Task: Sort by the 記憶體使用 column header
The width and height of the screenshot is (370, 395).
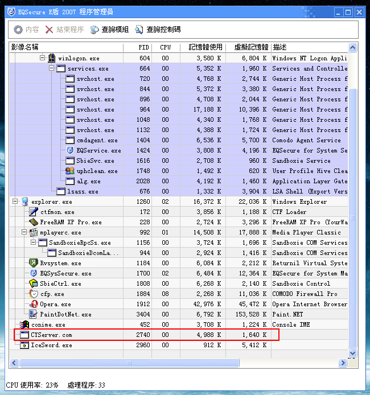Action: point(203,47)
